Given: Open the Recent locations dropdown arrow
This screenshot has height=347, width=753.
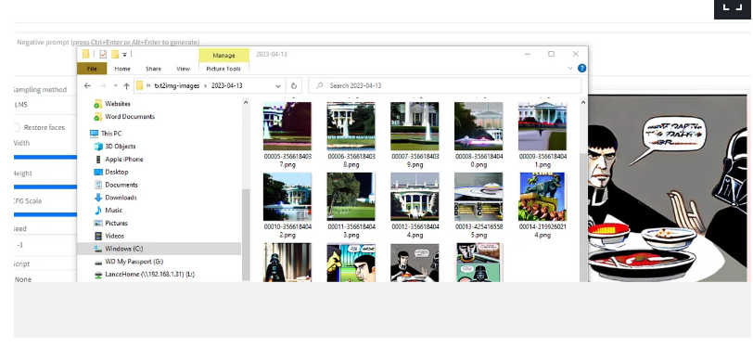Looking at the screenshot, I should pyautogui.click(x=115, y=85).
